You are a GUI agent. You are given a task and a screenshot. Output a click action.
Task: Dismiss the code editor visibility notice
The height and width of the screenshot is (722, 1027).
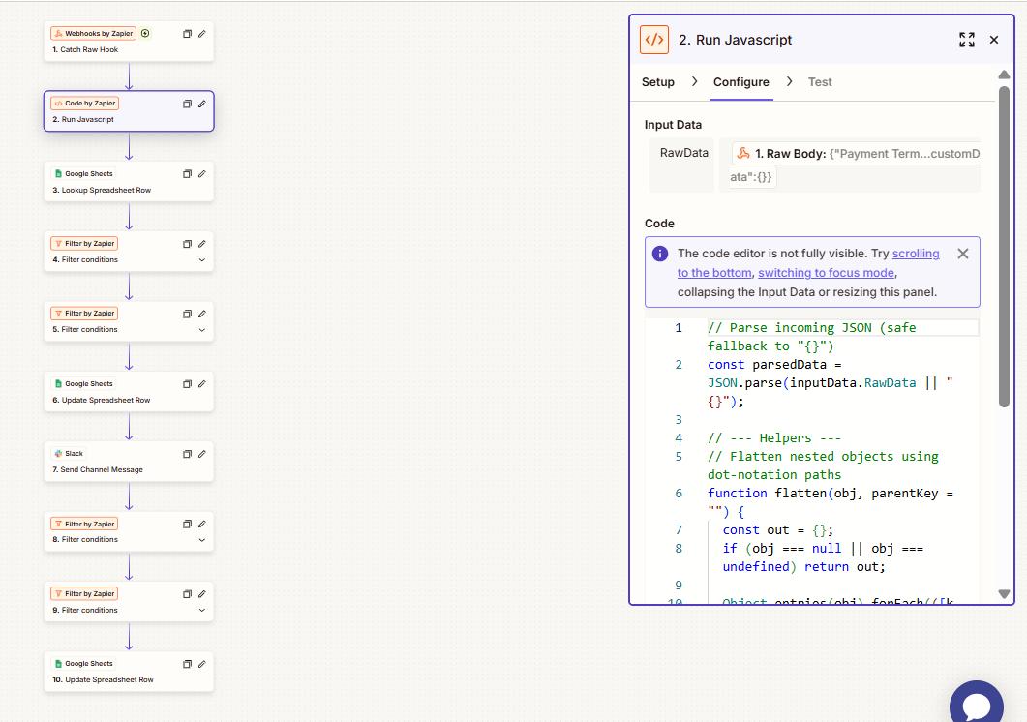[x=963, y=254]
